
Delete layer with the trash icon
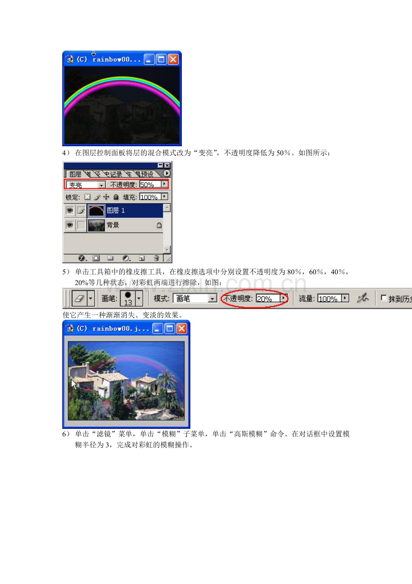(156, 258)
